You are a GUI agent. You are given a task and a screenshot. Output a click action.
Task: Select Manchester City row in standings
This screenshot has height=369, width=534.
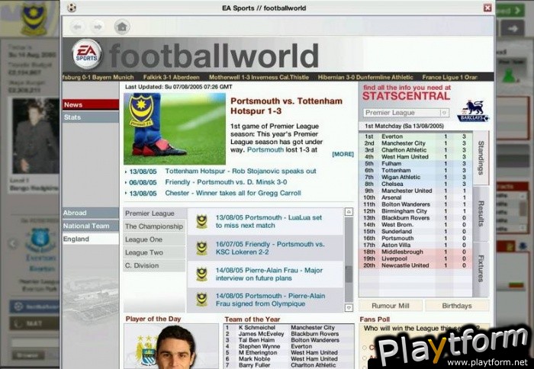[416, 143]
